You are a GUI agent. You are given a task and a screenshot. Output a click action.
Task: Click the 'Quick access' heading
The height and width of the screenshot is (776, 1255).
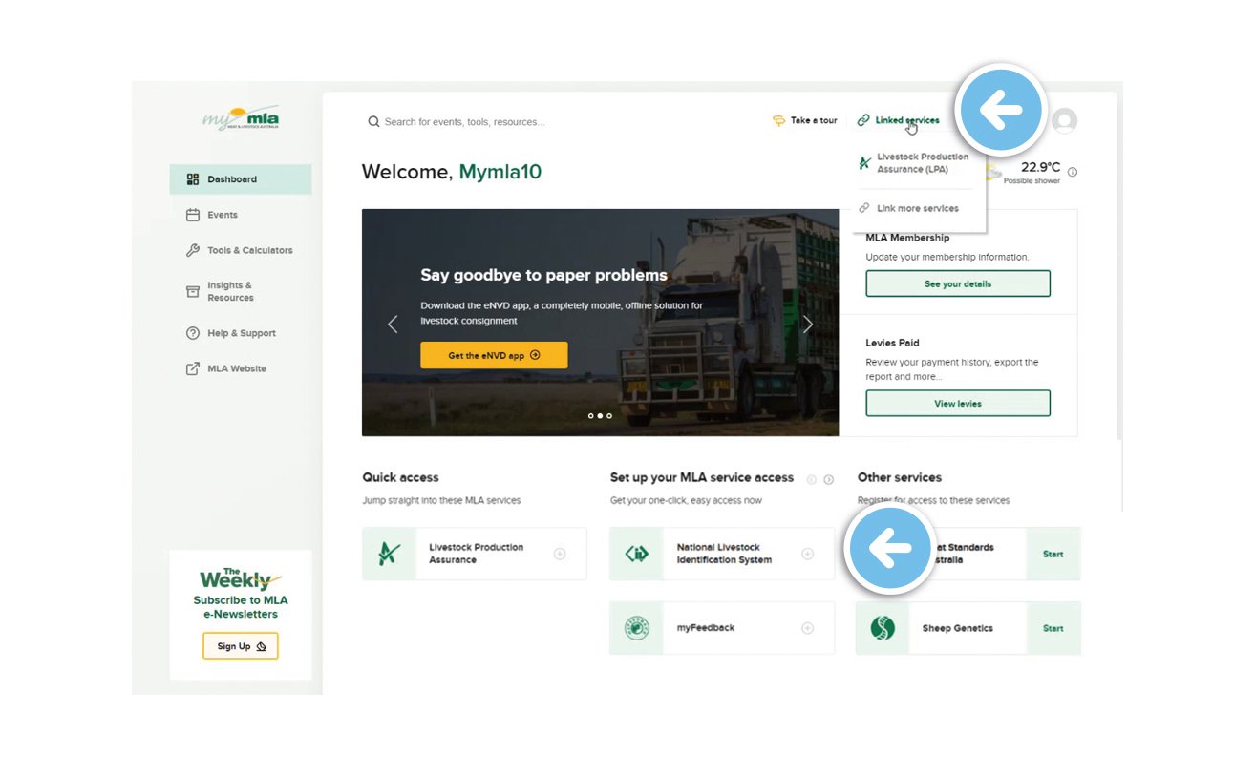(401, 477)
